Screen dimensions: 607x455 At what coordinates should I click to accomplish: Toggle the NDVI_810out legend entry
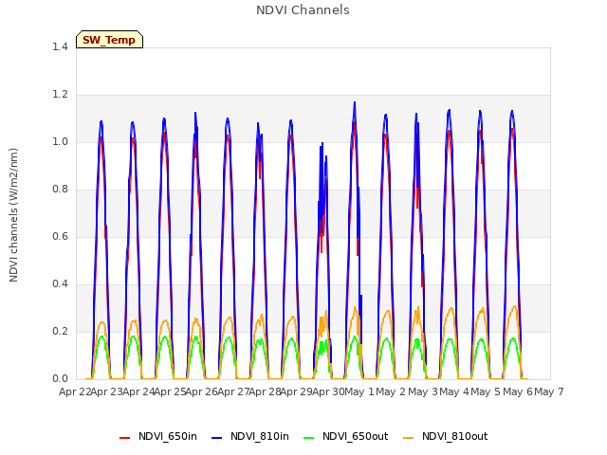coord(446,436)
